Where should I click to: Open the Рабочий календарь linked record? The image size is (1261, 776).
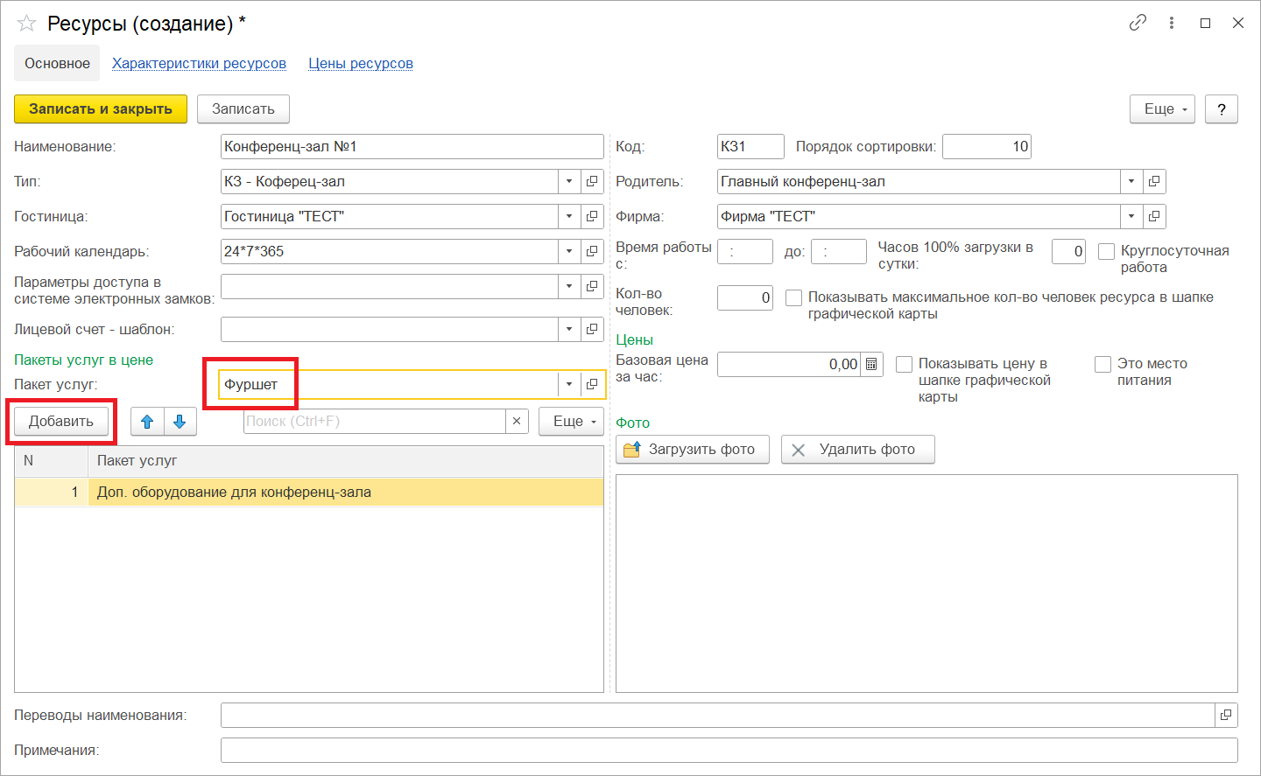click(x=592, y=251)
